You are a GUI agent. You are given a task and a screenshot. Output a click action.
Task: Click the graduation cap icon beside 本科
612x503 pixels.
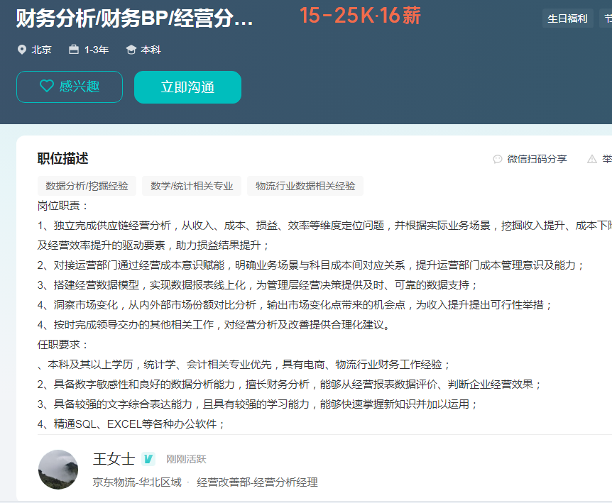(131, 50)
